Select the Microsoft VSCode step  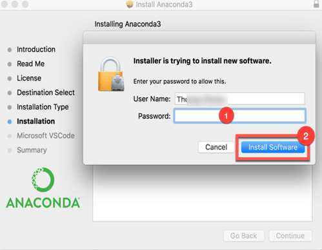coord(46,136)
